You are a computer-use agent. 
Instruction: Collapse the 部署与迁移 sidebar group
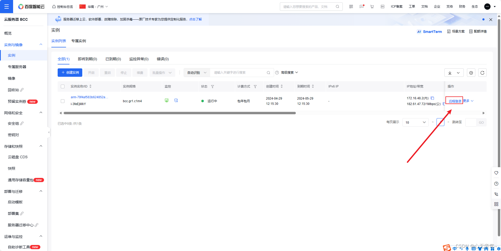(41, 191)
